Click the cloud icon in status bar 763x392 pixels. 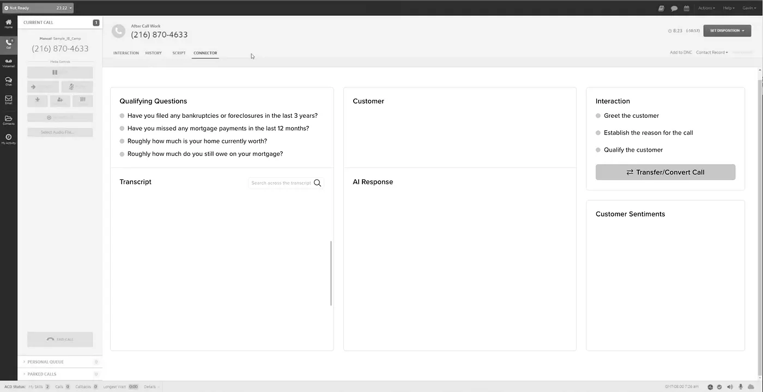(x=752, y=387)
